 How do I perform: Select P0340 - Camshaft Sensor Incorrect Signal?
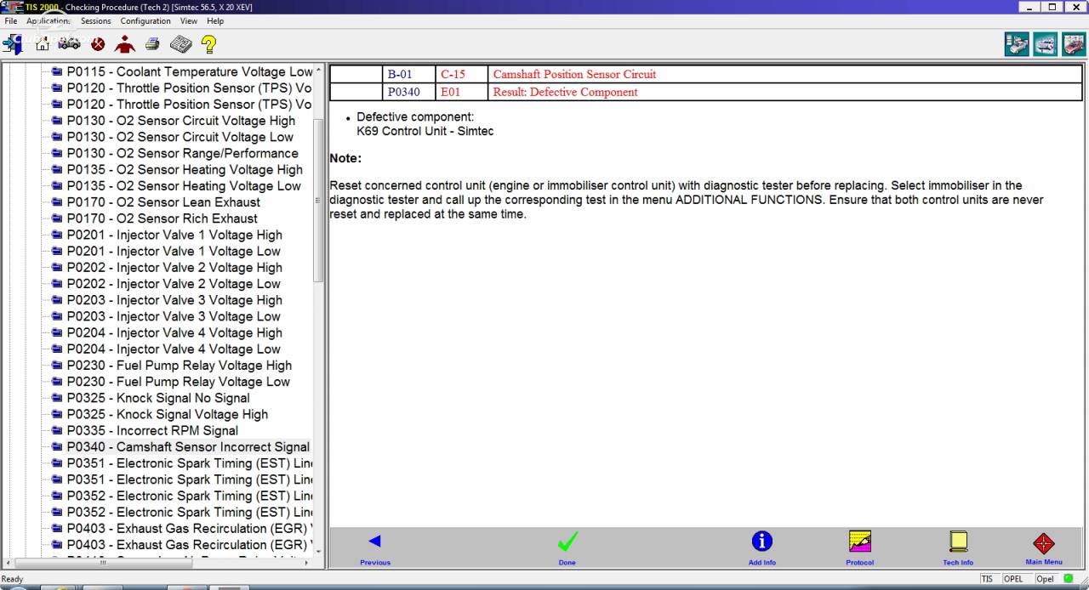tap(188, 447)
